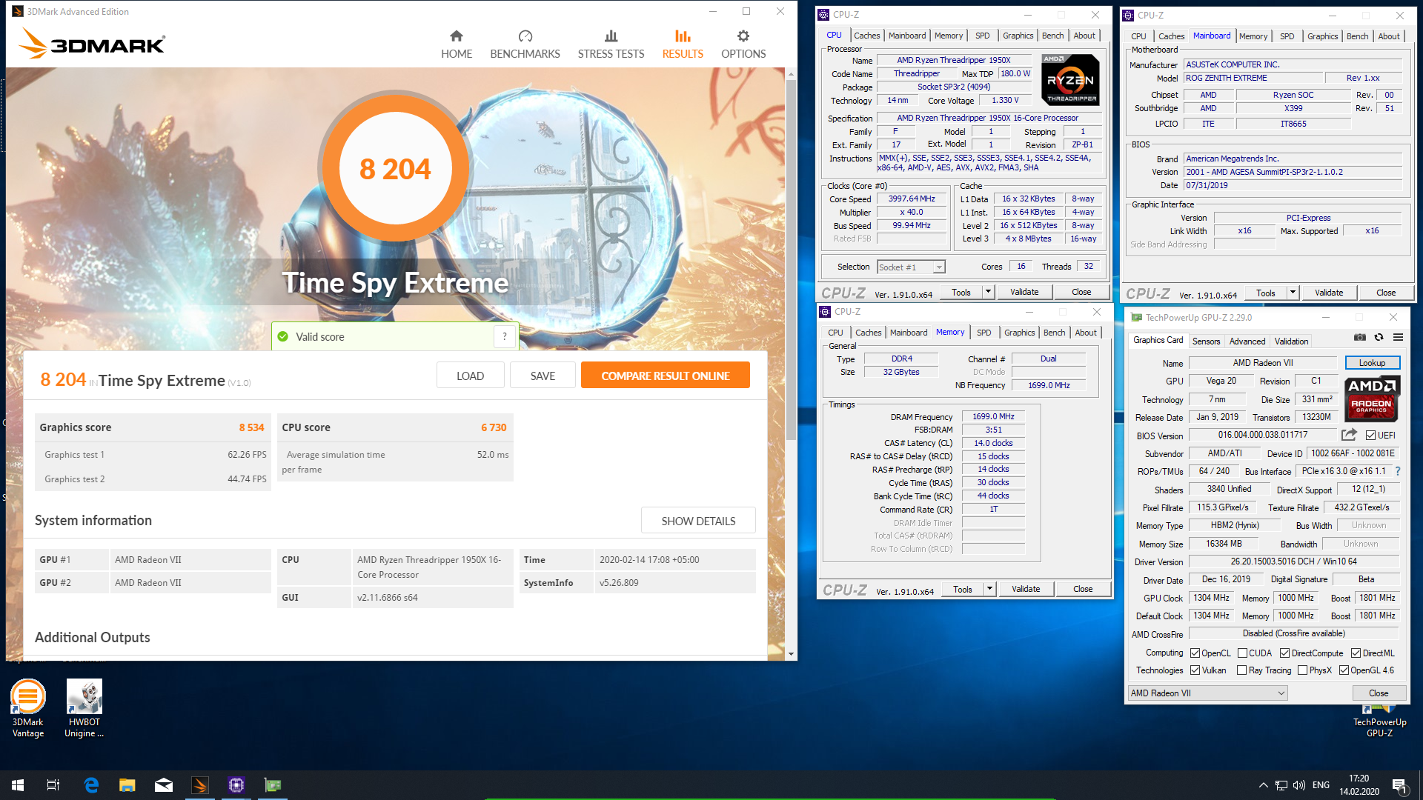The width and height of the screenshot is (1423, 800).
Task: Open the Mail app on the taskbar
Action: 164,785
